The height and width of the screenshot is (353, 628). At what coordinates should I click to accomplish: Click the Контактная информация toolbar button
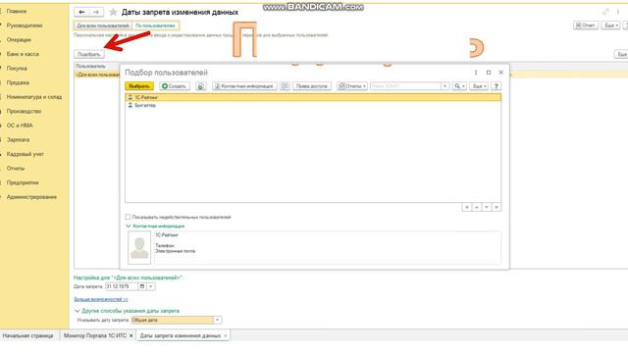point(244,86)
